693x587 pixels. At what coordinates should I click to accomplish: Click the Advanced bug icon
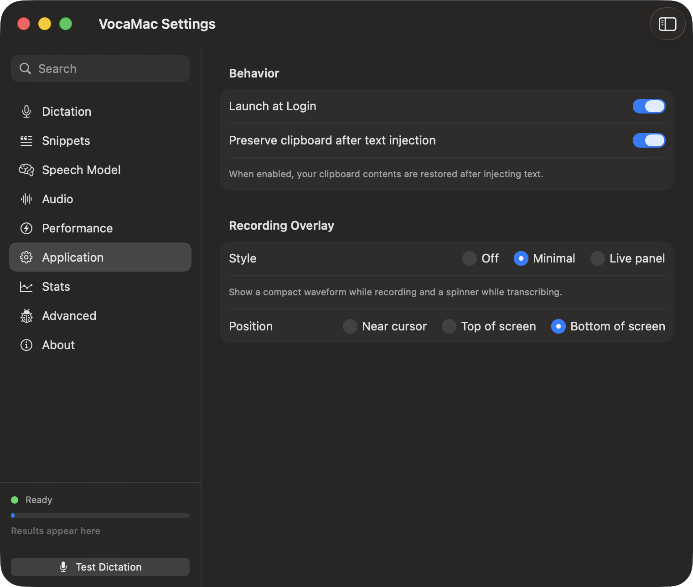[x=26, y=316]
